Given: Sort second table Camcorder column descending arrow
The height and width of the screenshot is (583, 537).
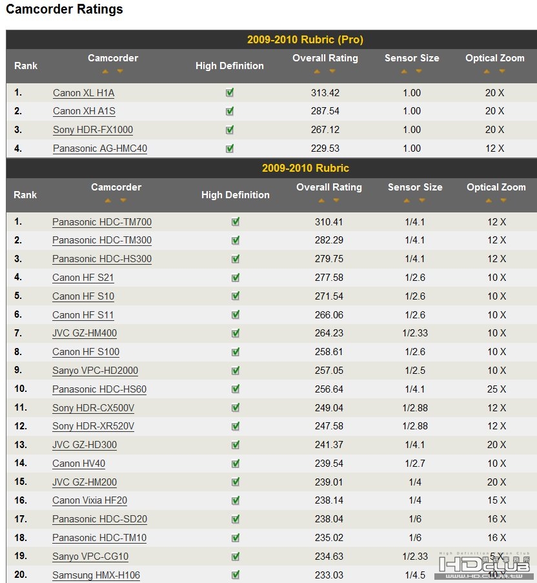Looking at the screenshot, I should [123, 200].
